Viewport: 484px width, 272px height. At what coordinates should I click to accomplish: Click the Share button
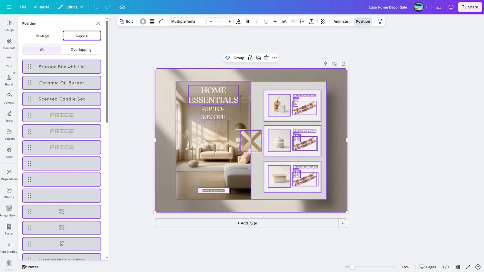point(469,7)
